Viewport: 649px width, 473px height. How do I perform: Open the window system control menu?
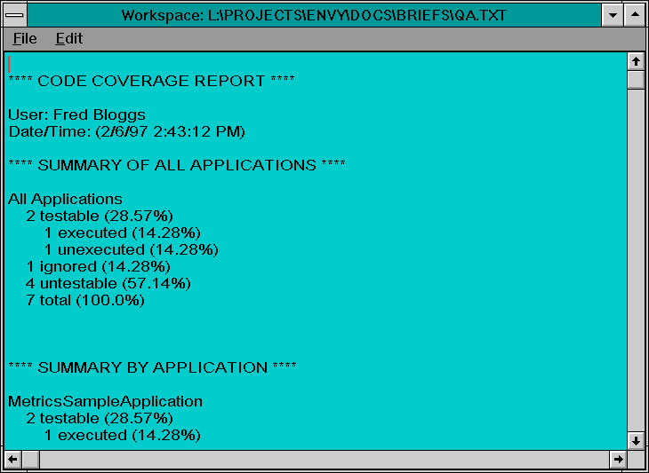15,15
